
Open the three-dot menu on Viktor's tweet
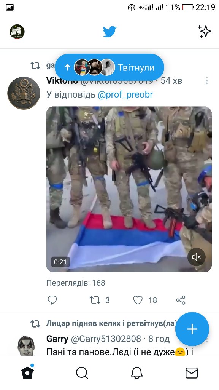[x=206, y=80]
